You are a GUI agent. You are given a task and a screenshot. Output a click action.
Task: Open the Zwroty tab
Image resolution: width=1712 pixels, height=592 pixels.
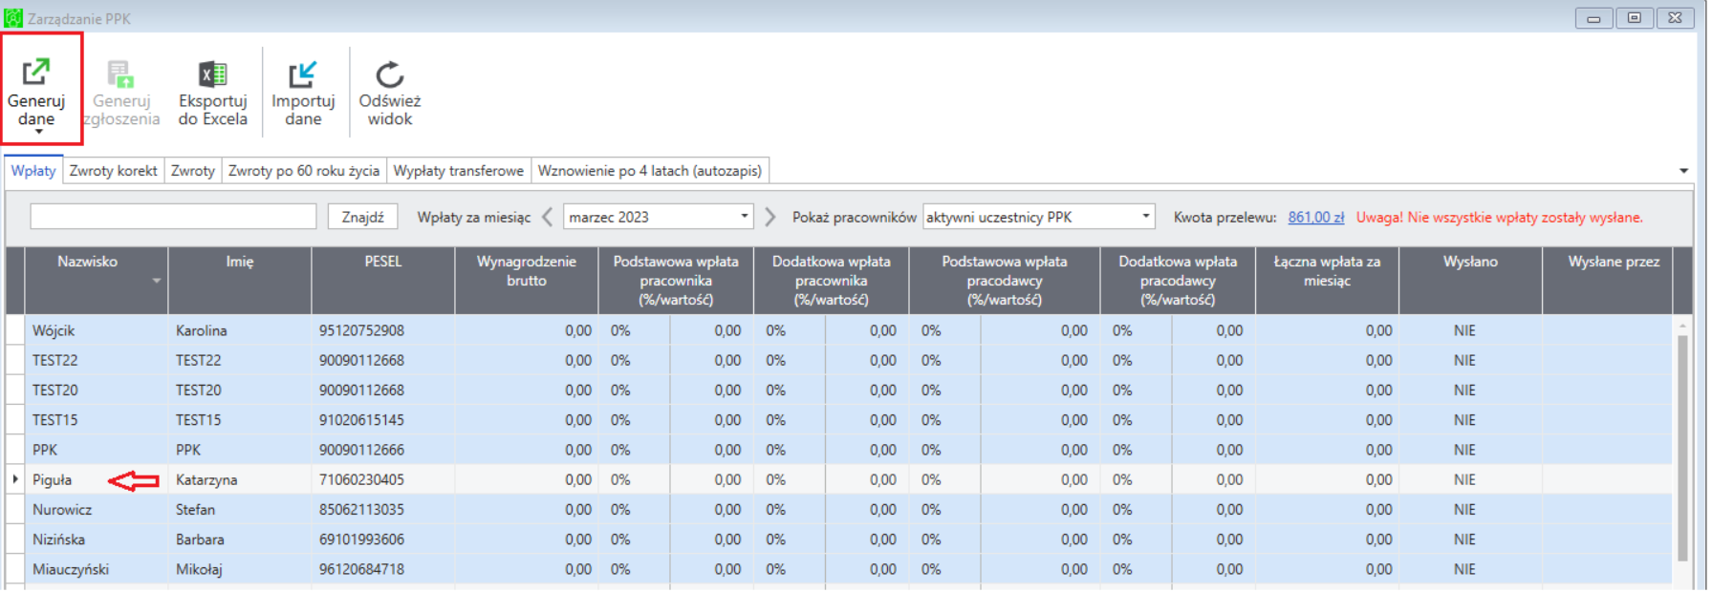tap(193, 171)
